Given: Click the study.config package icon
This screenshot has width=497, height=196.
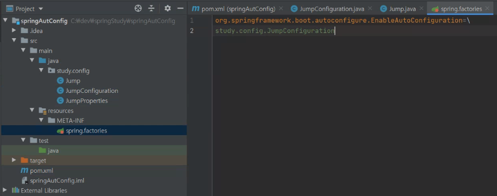Looking at the screenshot, I should click(52, 71).
